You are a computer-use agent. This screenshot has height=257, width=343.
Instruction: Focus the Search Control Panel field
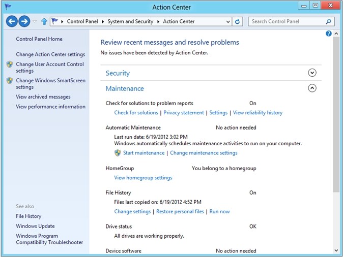(291, 21)
